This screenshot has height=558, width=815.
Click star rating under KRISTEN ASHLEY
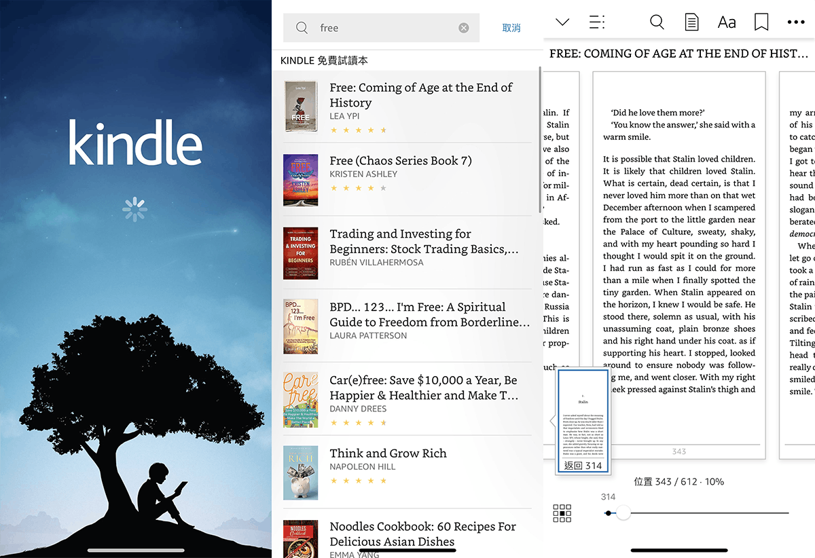358,188
